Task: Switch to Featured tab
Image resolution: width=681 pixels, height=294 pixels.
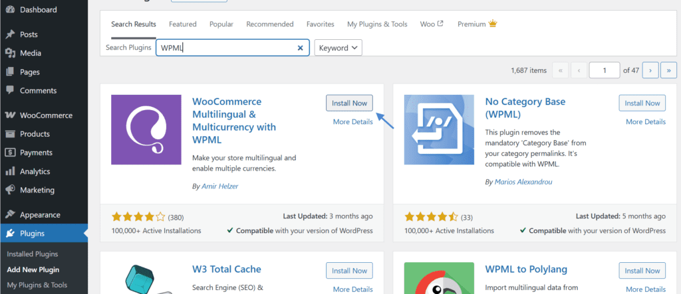Action: [x=183, y=25]
